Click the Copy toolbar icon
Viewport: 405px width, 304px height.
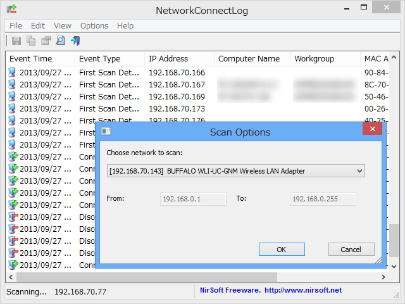[31, 41]
